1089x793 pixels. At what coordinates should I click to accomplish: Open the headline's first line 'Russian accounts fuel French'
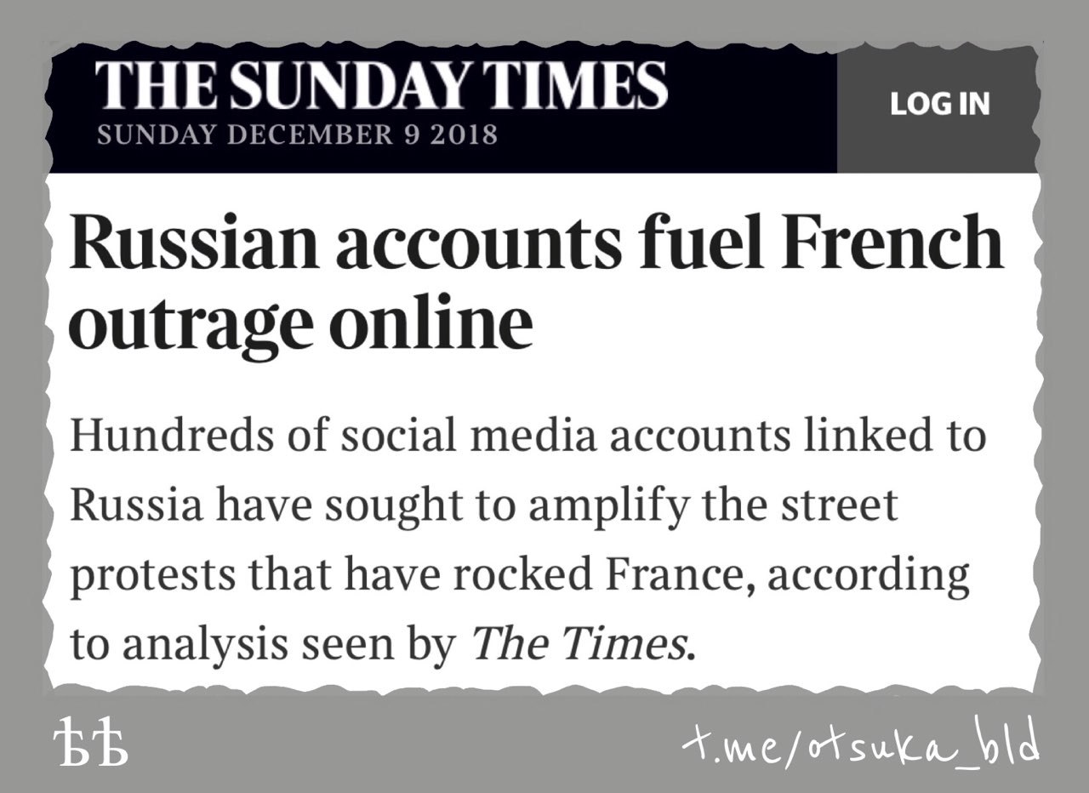pos(537,242)
